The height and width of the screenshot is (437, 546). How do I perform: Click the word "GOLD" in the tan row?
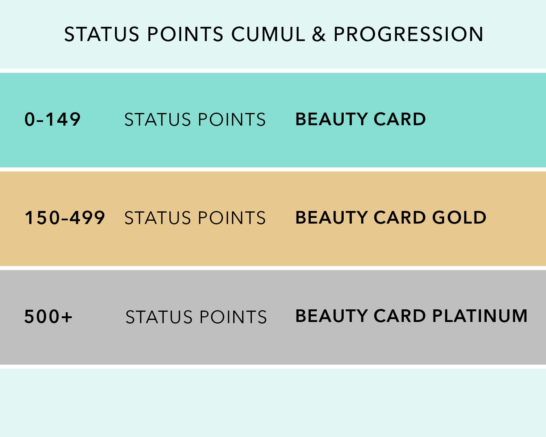459,218
